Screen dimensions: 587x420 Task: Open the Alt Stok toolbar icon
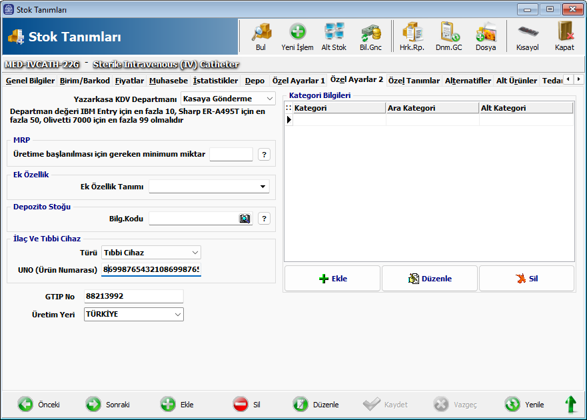(334, 36)
